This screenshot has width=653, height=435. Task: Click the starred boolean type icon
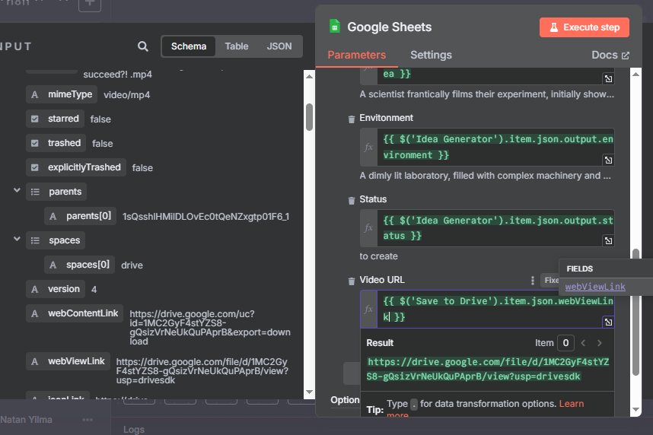35,119
